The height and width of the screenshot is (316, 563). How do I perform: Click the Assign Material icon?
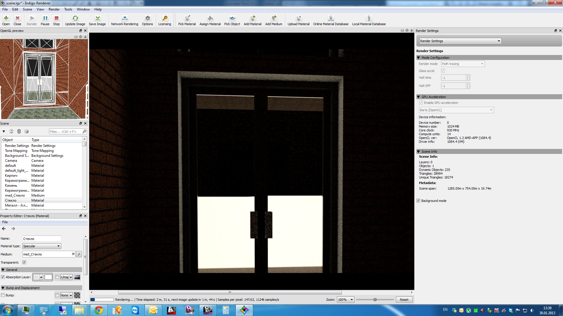point(210,18)
